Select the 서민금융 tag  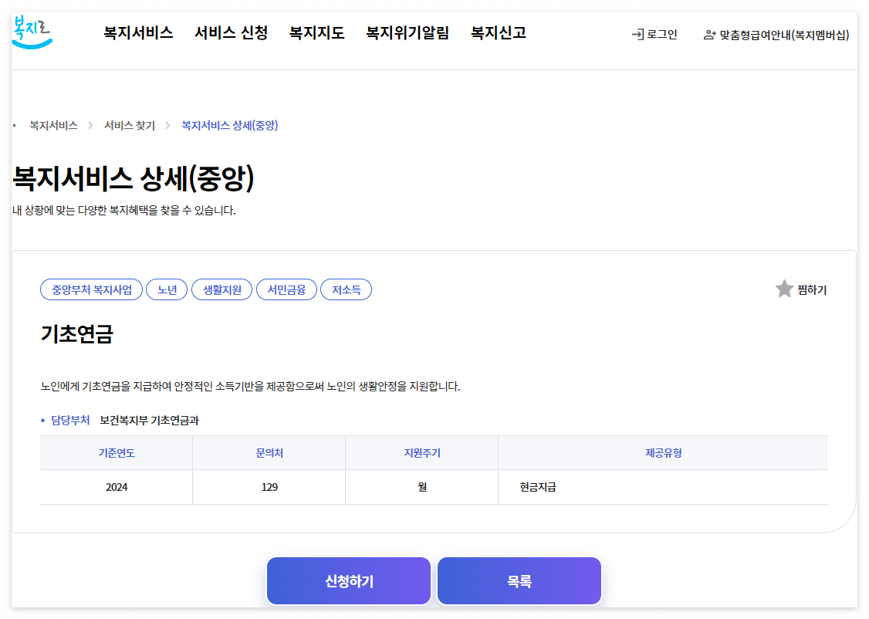(286, 289)
